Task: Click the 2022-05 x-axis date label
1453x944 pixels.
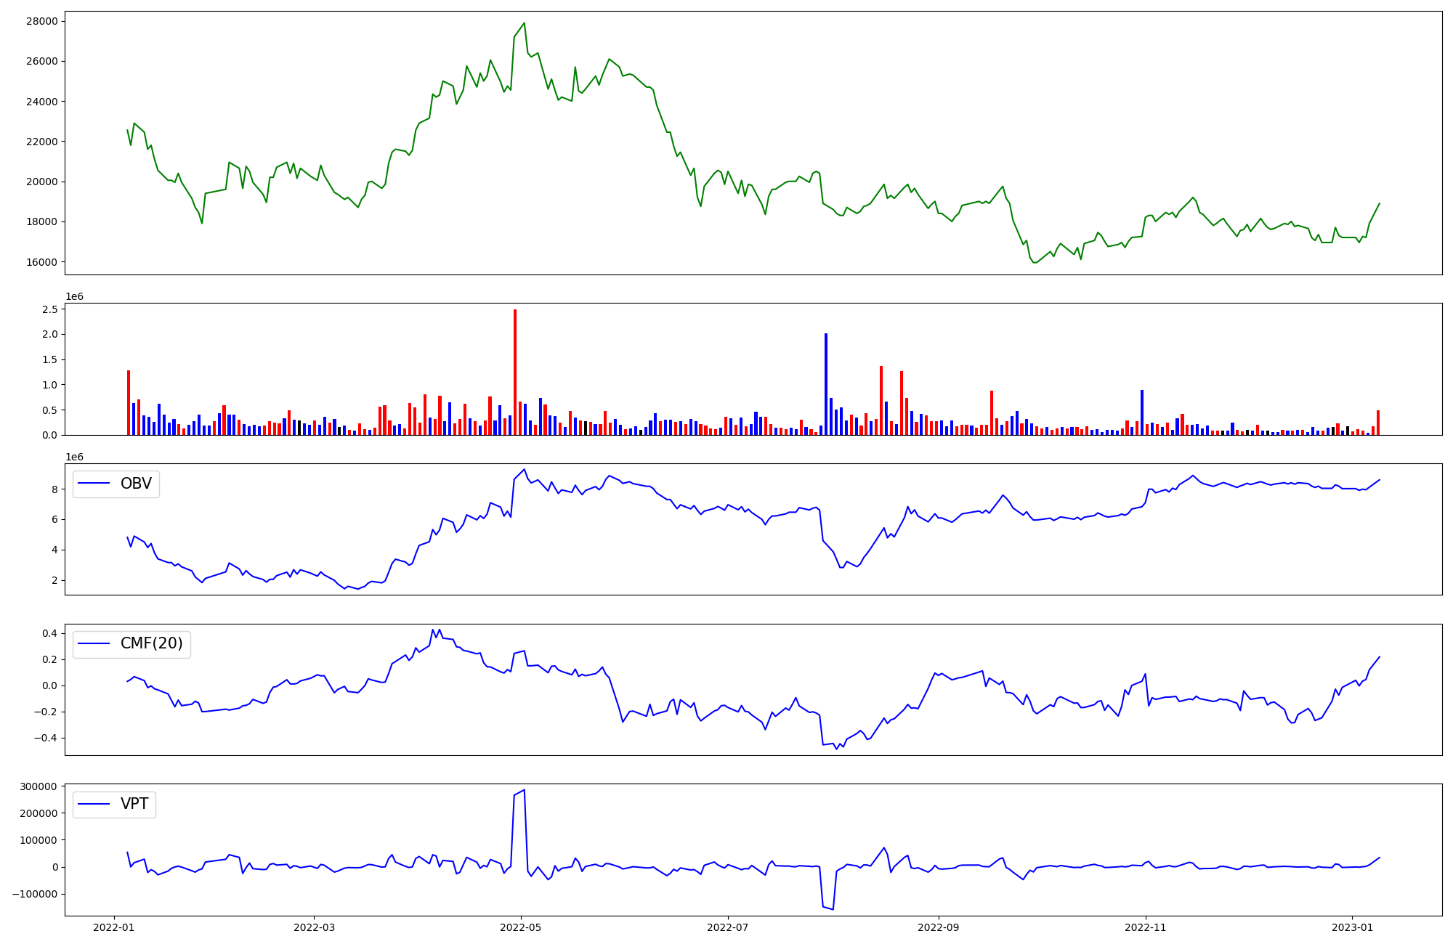Action: [x=520, y=927]
